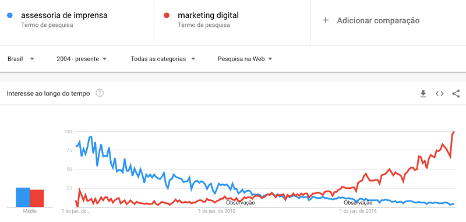Click the plus icon for adding comparison
Screen dimensions: 466x222
[x=326, y=20]
